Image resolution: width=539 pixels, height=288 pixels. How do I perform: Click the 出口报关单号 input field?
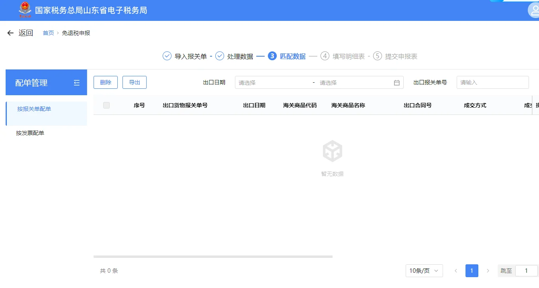(x=492, y=82)
